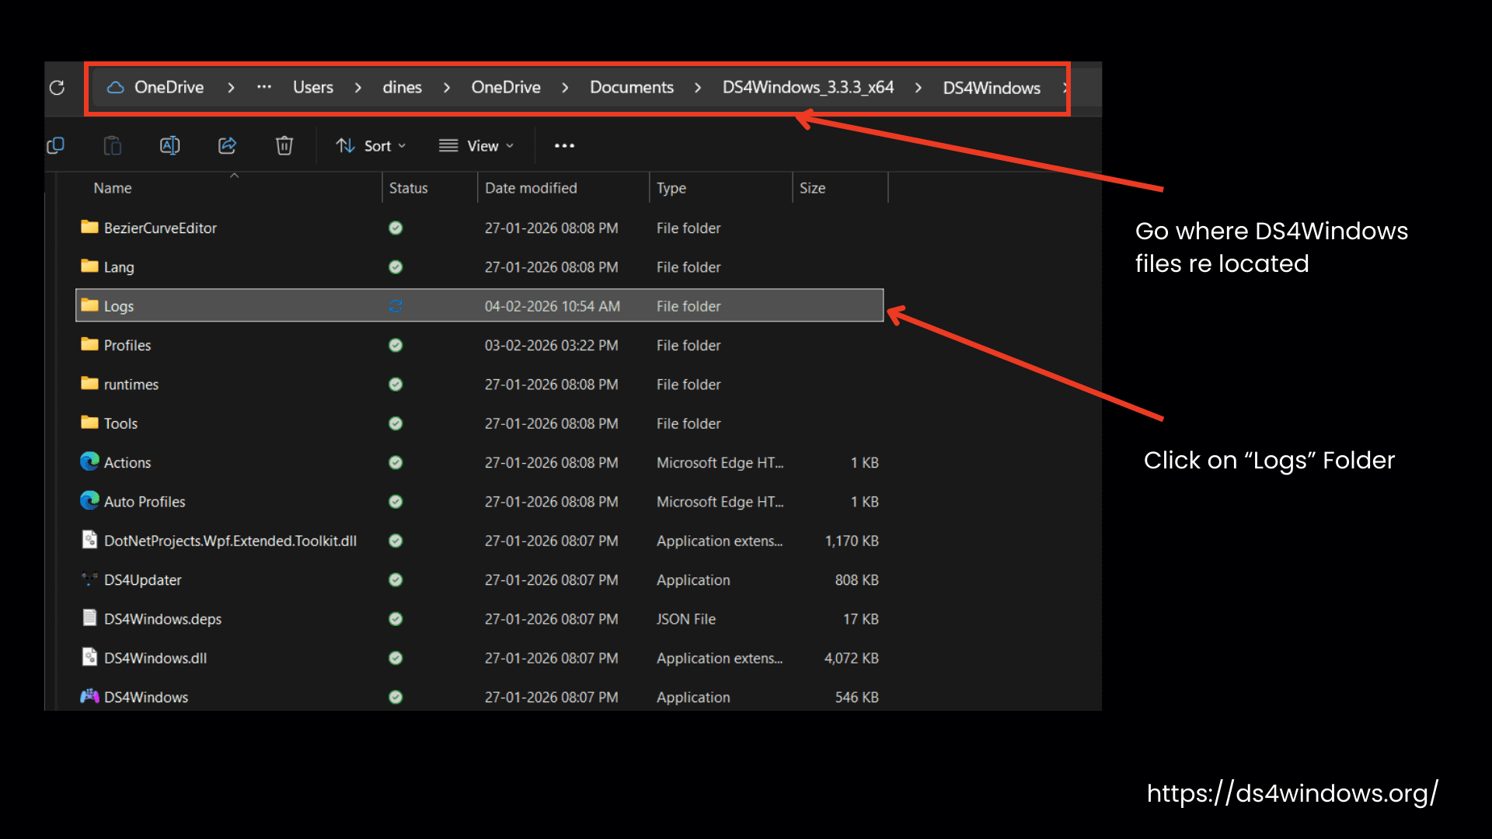Click the Paste toolbar icon
Screen dimensions: 1492x839
pos(113,145)
